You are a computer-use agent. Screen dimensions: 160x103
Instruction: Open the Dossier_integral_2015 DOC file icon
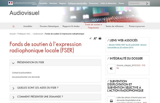point(111,69)
